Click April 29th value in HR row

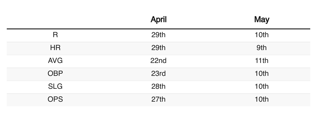158,48
